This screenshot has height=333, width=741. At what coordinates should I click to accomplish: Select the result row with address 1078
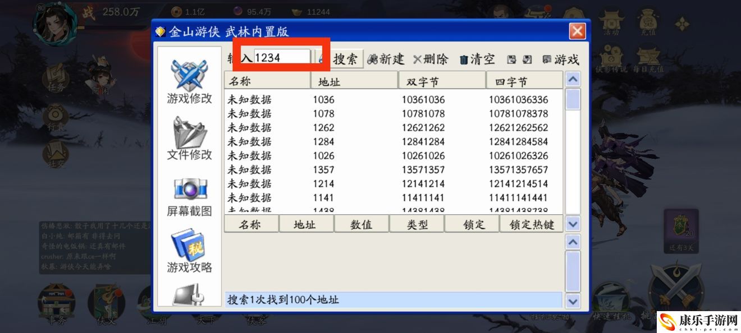pos(394,114)
